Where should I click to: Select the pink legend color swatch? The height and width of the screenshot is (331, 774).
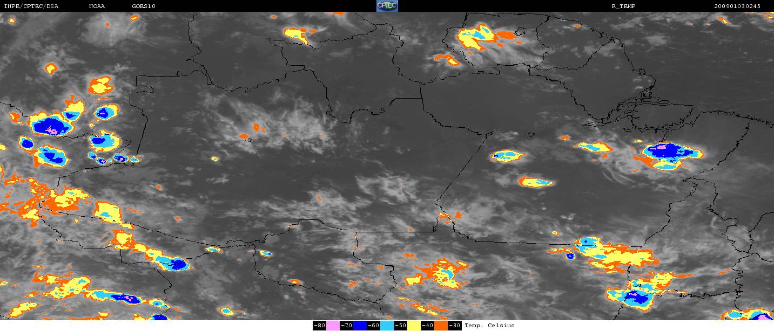point(333,326)
